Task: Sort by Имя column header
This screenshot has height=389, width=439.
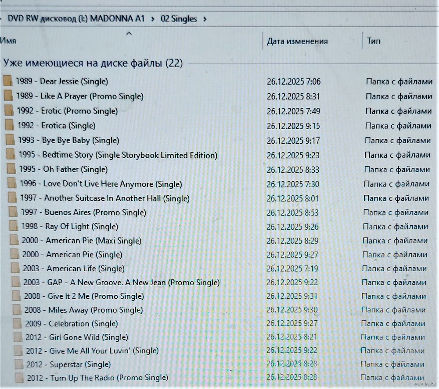Action: click(9, 41)
